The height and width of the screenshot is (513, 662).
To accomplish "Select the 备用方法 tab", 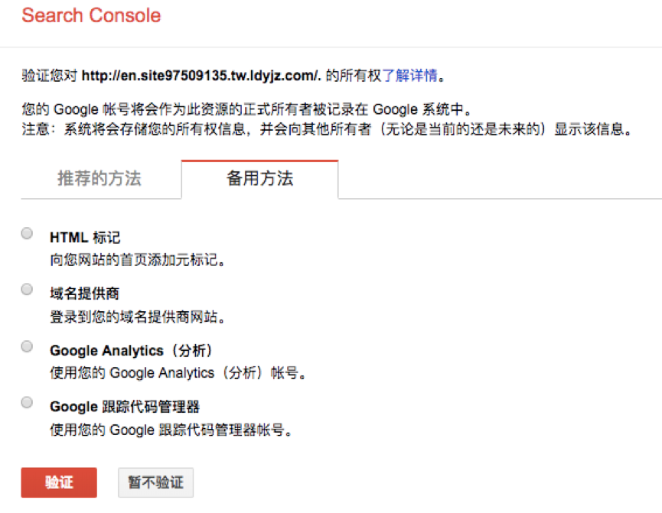I will [259, 179].
